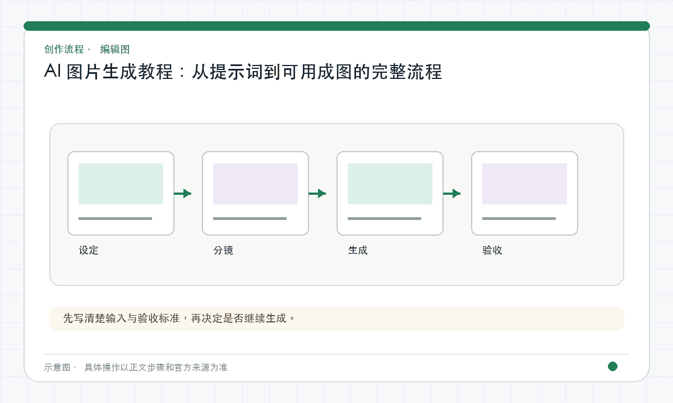Click the 设定 step card
Viewport: 673px width, 403px height.
121,193
